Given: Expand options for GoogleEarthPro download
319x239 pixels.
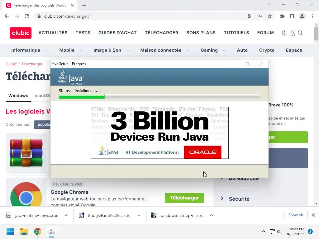Looking at the screenshot, I should pyautogui.click(x=139, y=215).
